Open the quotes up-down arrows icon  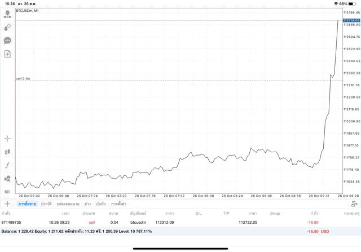point(7,27)
